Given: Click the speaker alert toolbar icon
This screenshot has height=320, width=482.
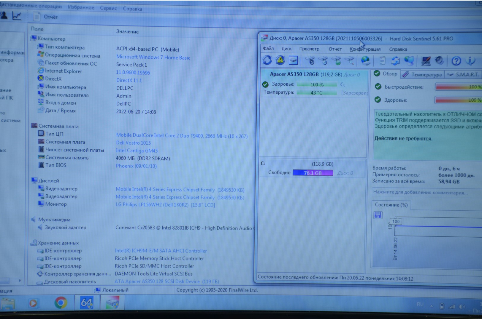Looking at the screenshot, I should point(439,61).
